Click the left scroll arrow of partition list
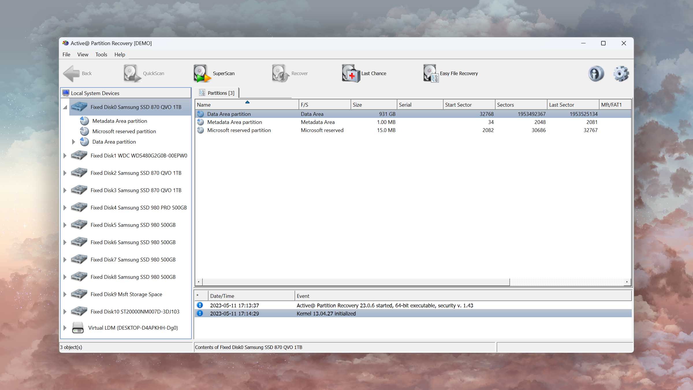The width and height of the screenshot is (693, 390). (x=199, y=282)
